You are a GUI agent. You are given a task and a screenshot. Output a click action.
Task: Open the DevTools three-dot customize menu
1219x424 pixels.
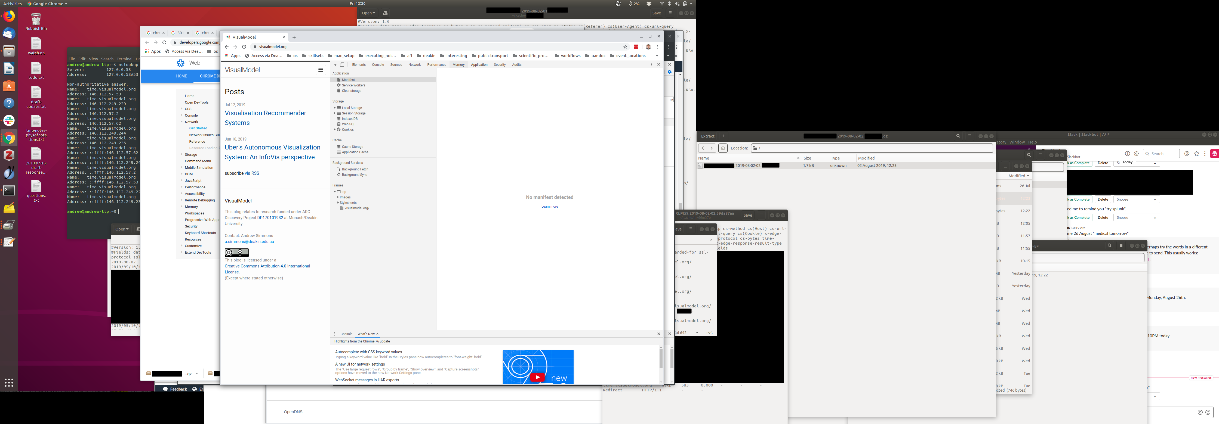(651, 65)
